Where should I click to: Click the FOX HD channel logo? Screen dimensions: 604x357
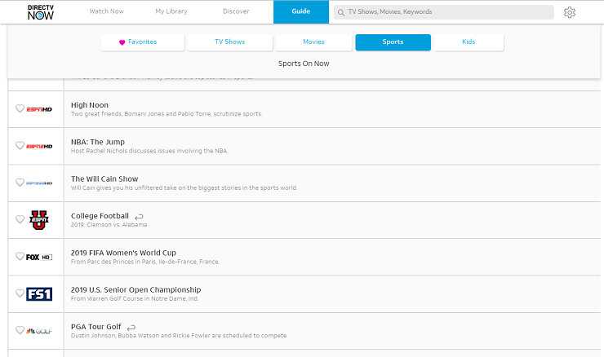coord(39,257)
